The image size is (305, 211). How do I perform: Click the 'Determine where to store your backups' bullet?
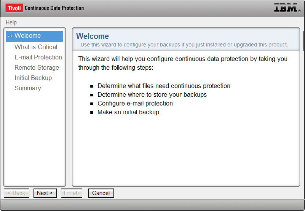(152, 94)
